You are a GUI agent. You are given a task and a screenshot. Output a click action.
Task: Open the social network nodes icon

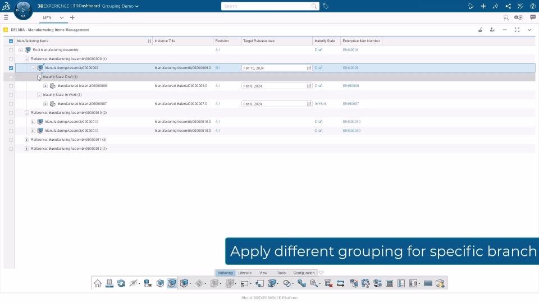(508, 6)
